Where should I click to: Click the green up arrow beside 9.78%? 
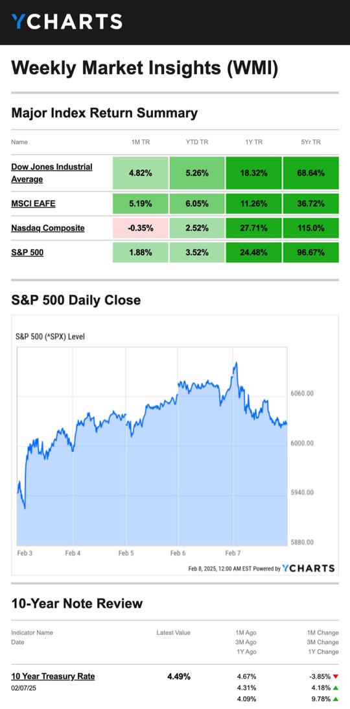(336, 699)
